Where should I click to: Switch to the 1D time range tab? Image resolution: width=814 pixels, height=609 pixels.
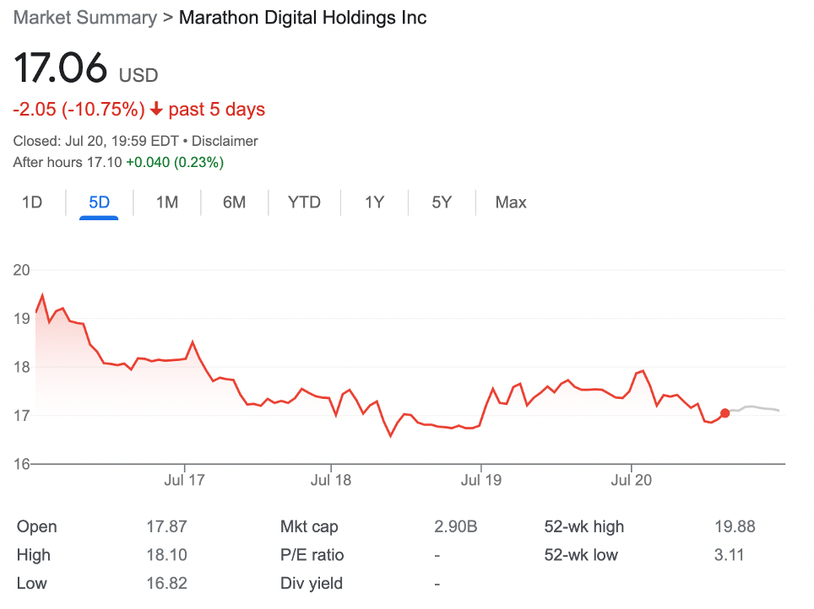click(31, 202)
